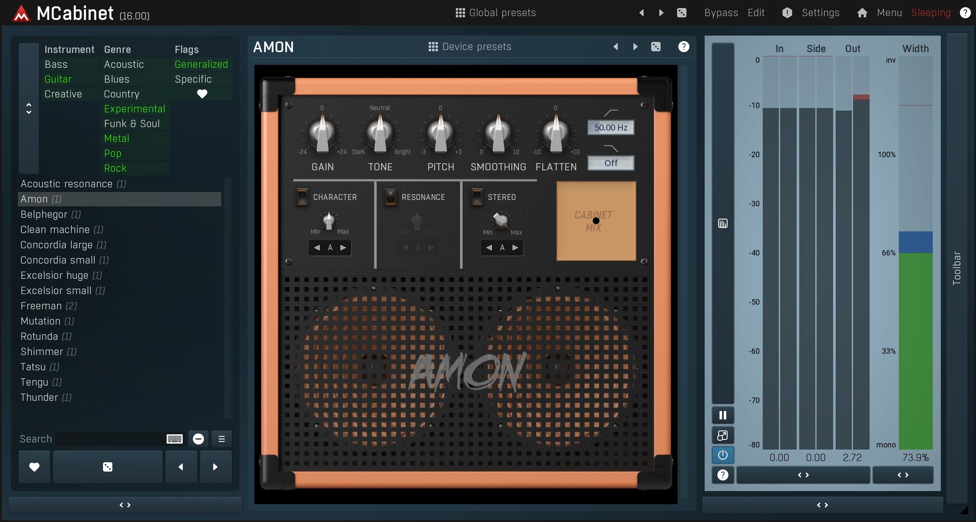Image resolution: width=976 pixels, height=522 pixels.
Task: Toggle the CHARACTER module switch
Action: (x=302, y=197)
